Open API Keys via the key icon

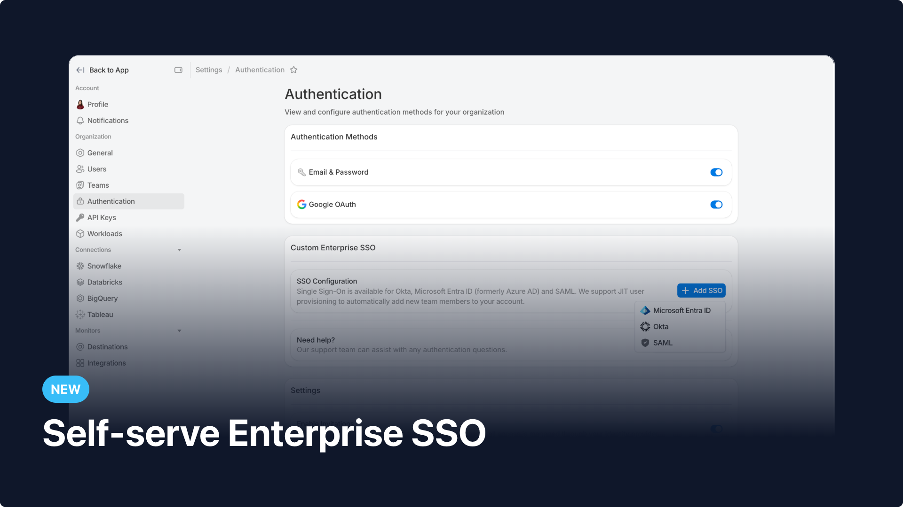(80, 218)
